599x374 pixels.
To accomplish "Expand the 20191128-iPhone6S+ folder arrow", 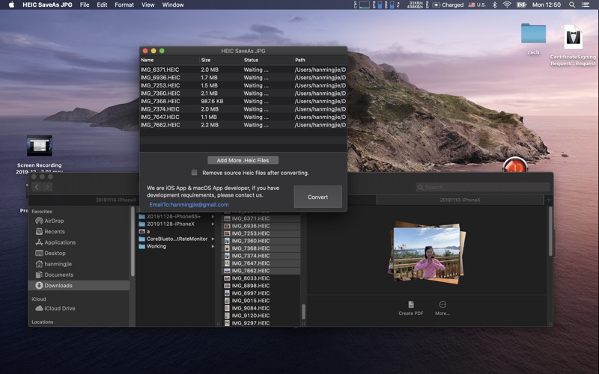I will pyautogui.click(x=213, y=216).
